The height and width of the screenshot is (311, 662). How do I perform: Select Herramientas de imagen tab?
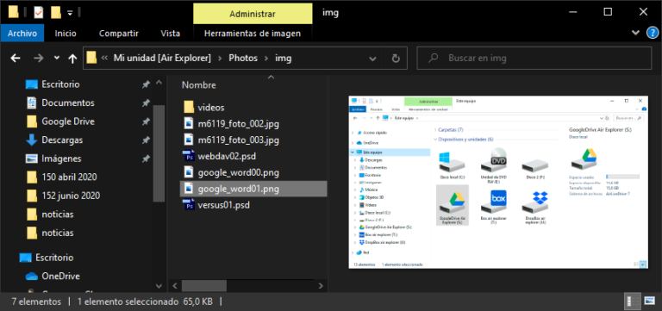click(x=253, y=34)
